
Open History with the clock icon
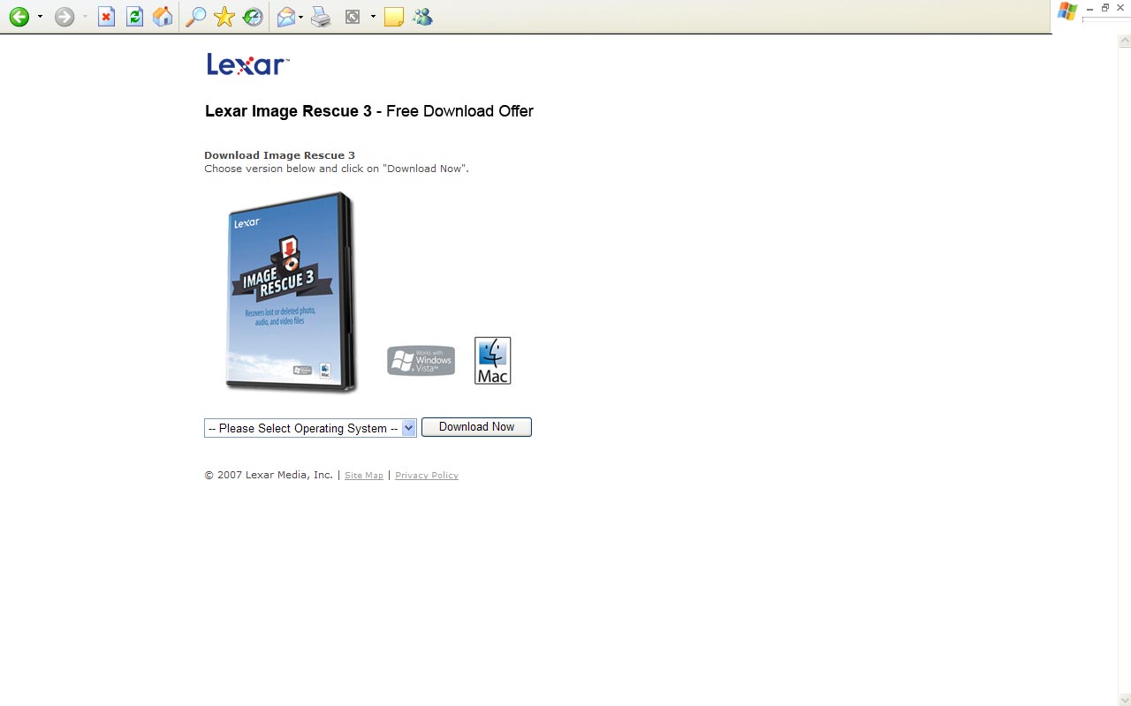tap(253, 17)
